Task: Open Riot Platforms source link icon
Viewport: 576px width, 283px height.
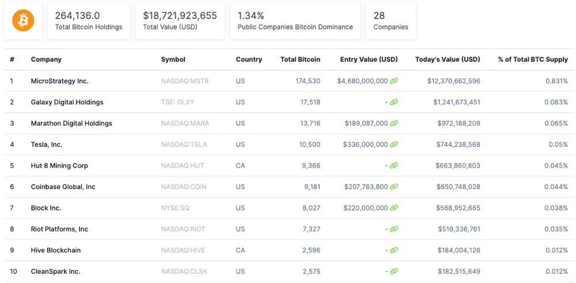Action: tap(394, 229)
